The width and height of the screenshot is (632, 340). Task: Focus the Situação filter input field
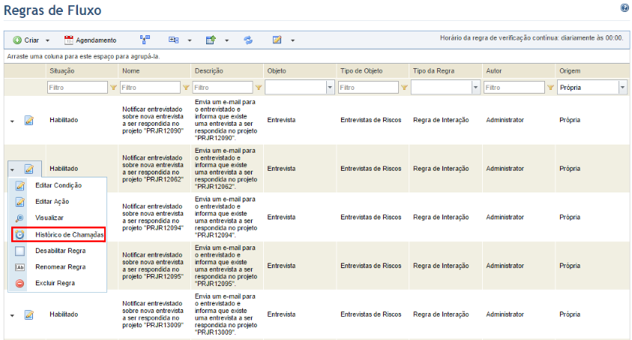[77, 88]
